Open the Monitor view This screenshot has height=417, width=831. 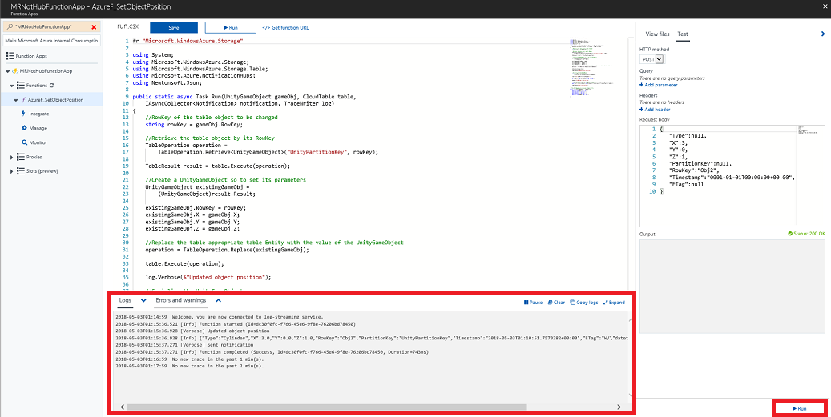coord(38,142)
